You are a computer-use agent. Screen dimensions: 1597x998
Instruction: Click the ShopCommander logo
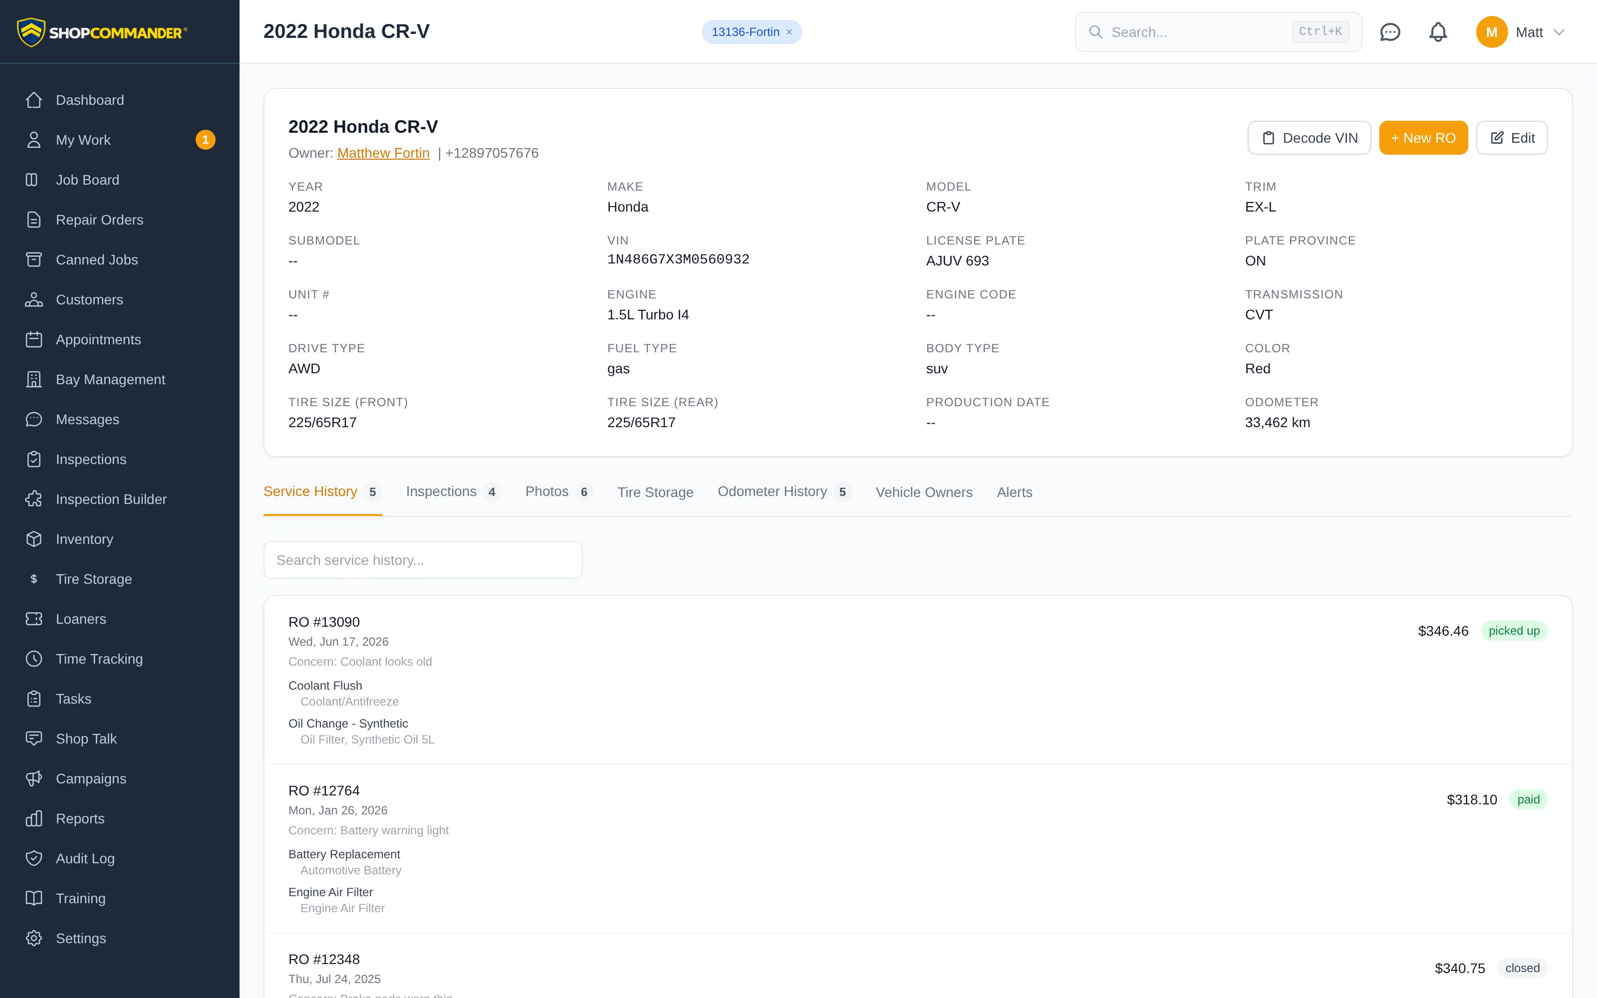(x=102, y=31)
